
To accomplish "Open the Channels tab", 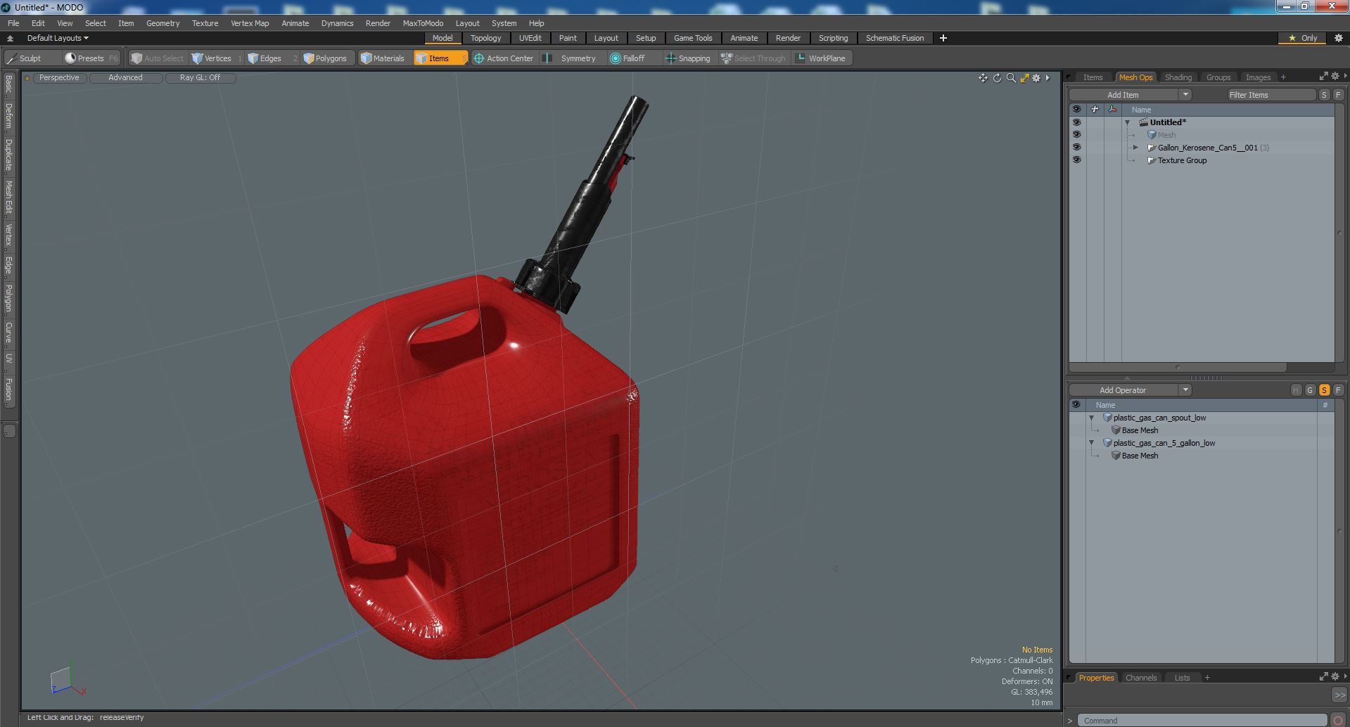I will [x=1140, y=678].
